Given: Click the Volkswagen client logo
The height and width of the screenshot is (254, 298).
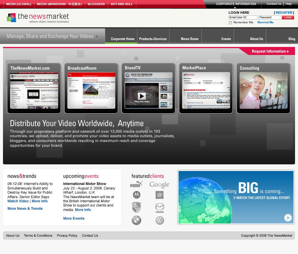Looking at the screenshot, I should click(160, 221).
